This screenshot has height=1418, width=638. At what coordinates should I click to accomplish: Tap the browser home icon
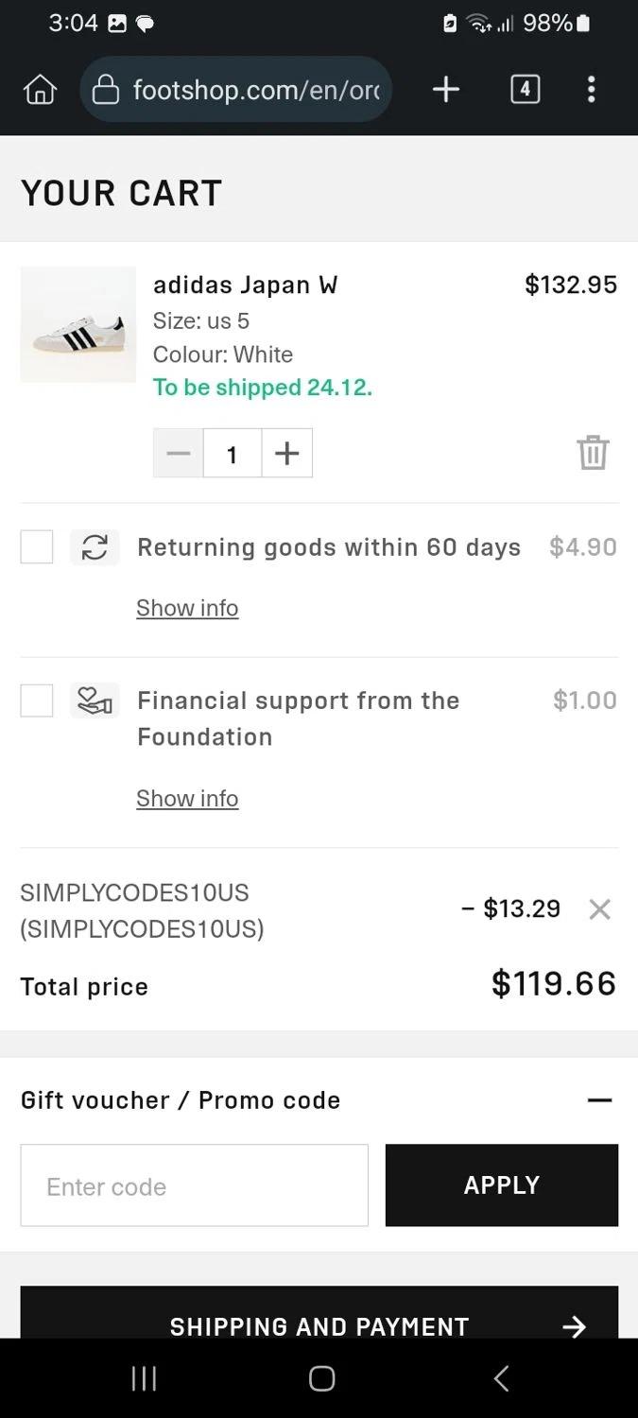click(40, 90)
